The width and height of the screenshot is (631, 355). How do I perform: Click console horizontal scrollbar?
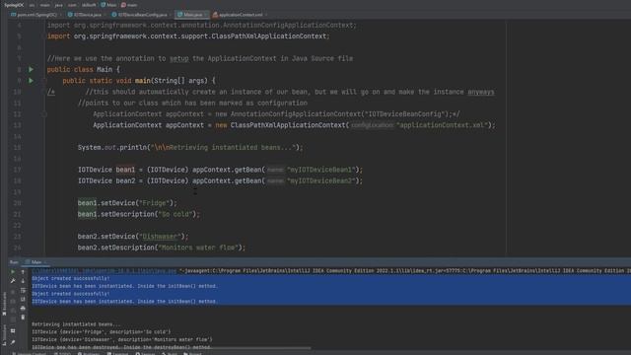[171, 348]
